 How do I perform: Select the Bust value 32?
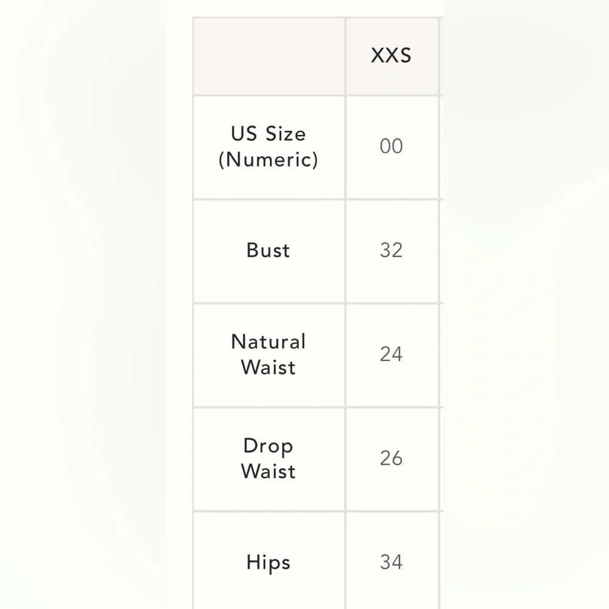point(391,250)
